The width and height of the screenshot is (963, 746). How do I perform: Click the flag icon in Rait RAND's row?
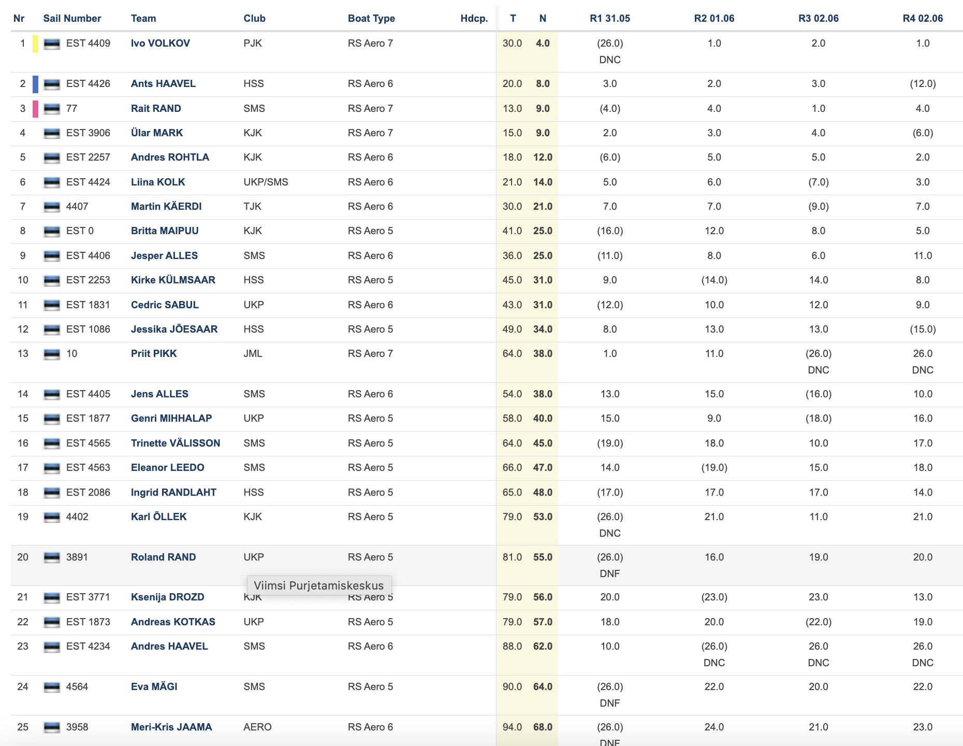pyautogui.click(x=52, y=109)
